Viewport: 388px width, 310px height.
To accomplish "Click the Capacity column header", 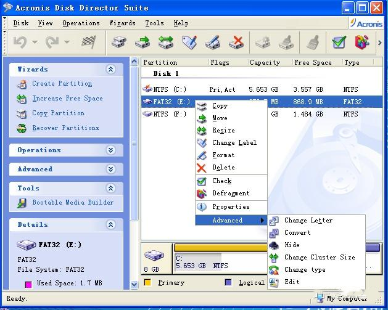I will point(266,62).
